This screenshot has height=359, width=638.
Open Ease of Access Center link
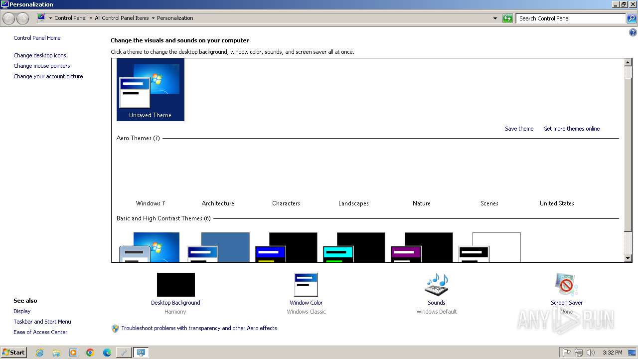[x=40, y=332]
